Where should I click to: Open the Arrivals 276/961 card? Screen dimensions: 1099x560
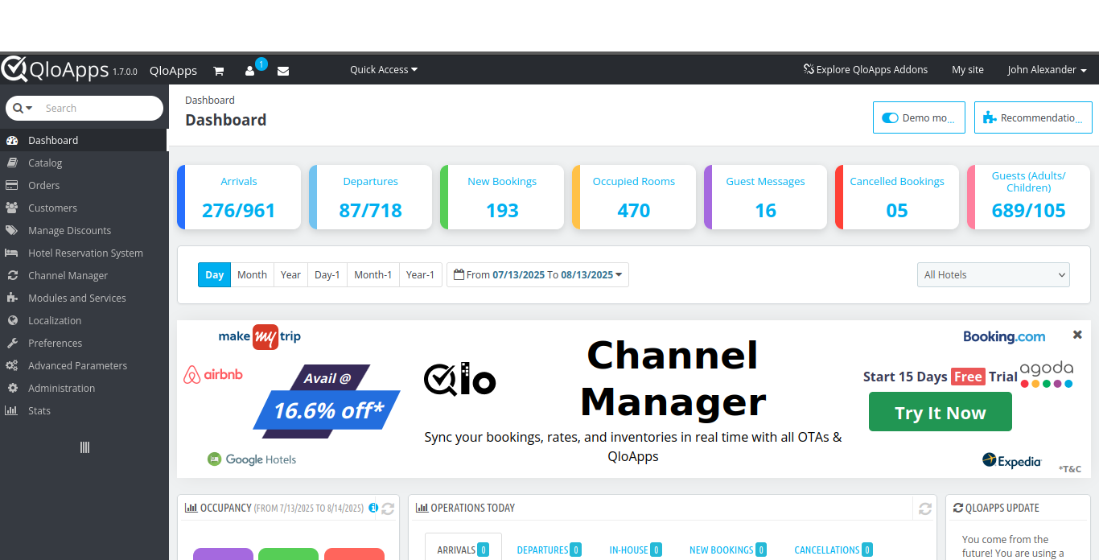click(x=239, y=197)
